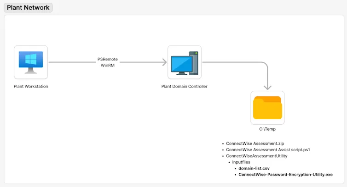The width and height of the screenshot is (347, 187).
Task: Select ConnectWise Assessment.zip entry
Action: pyautogui.click(x=255, y=143)
